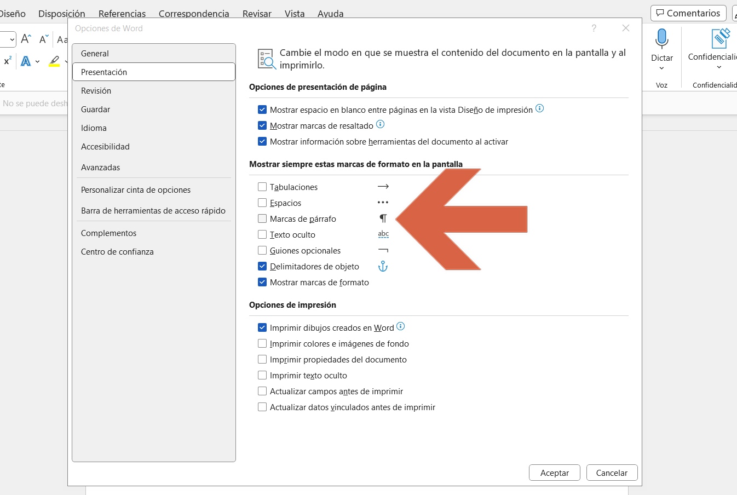Screen dimensions: 737x495
Task: Click the superscript x² icon
Action: point(7,61)
